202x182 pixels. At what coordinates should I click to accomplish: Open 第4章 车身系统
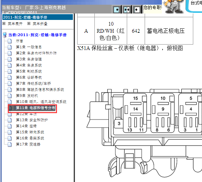29,65
